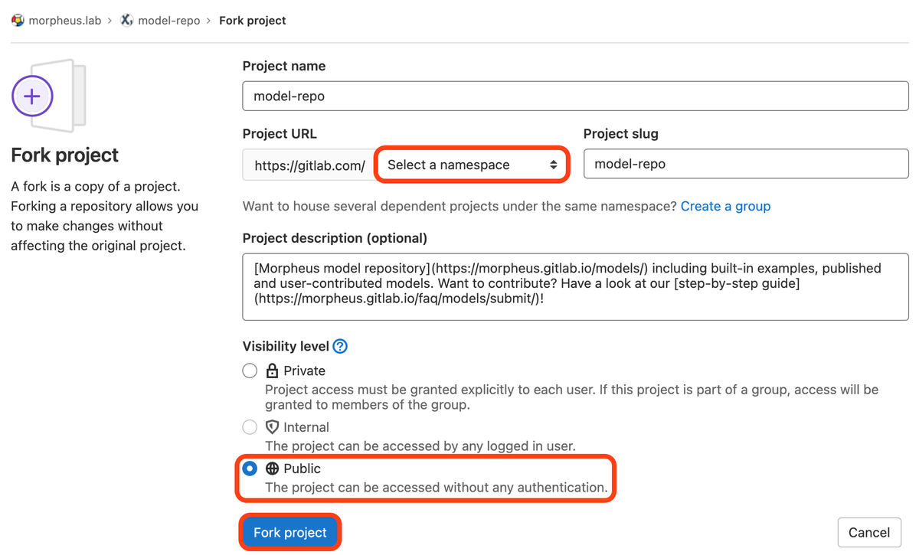Click the purple plus fork illustration
This screenshot has height=555, width=919.
[x=32, y=96]
